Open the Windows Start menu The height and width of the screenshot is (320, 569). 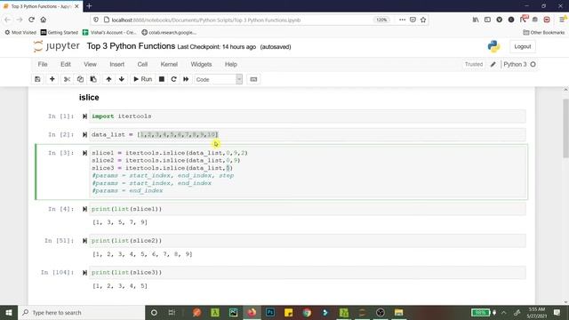8,312
